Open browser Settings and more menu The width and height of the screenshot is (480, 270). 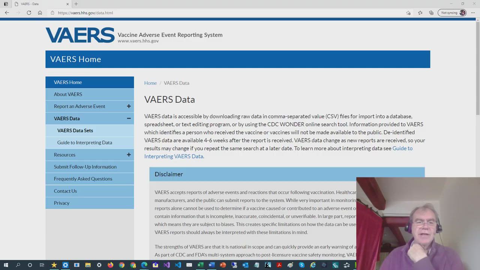click(473, 13)
